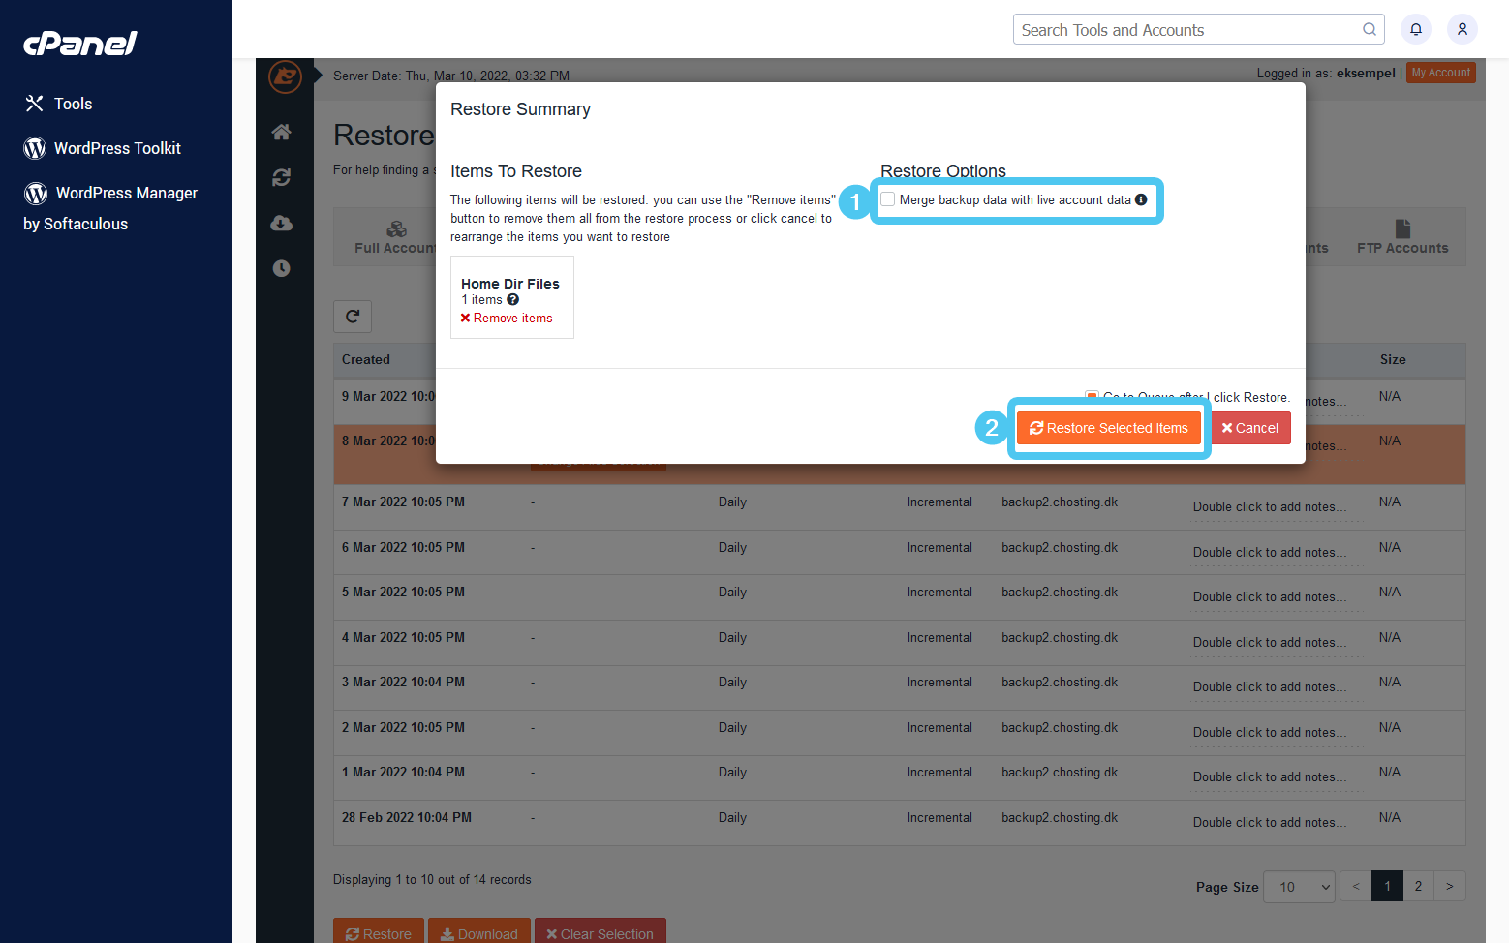Viewport: 1509px width, 943px height.
Task: Refresh the backups list with reload icon
Action: pos(353,316)
